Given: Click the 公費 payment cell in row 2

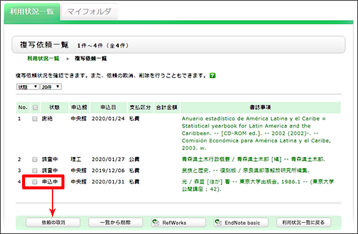Looking at the screenshot, I should tap(134, 159).
